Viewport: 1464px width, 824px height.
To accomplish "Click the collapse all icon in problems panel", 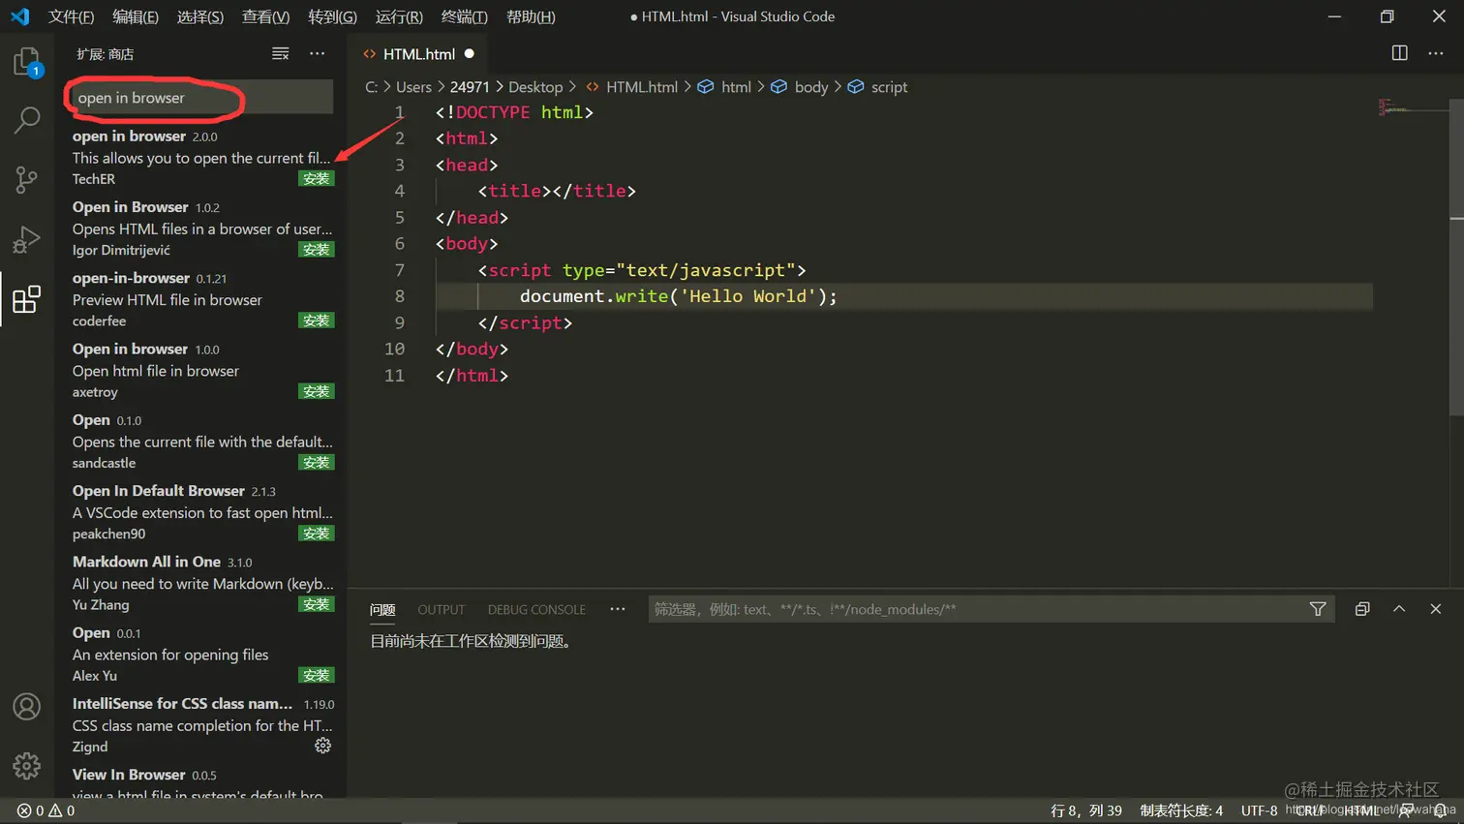I will (1362, 609).
